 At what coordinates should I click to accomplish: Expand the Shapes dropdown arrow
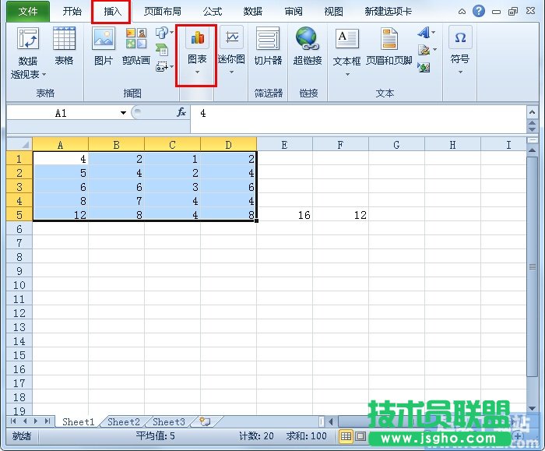(x=172, y=33)
